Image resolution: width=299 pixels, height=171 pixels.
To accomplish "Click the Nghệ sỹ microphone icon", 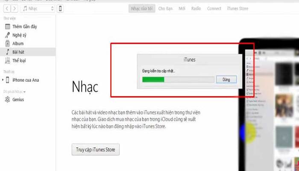I will tap(7, 35).
